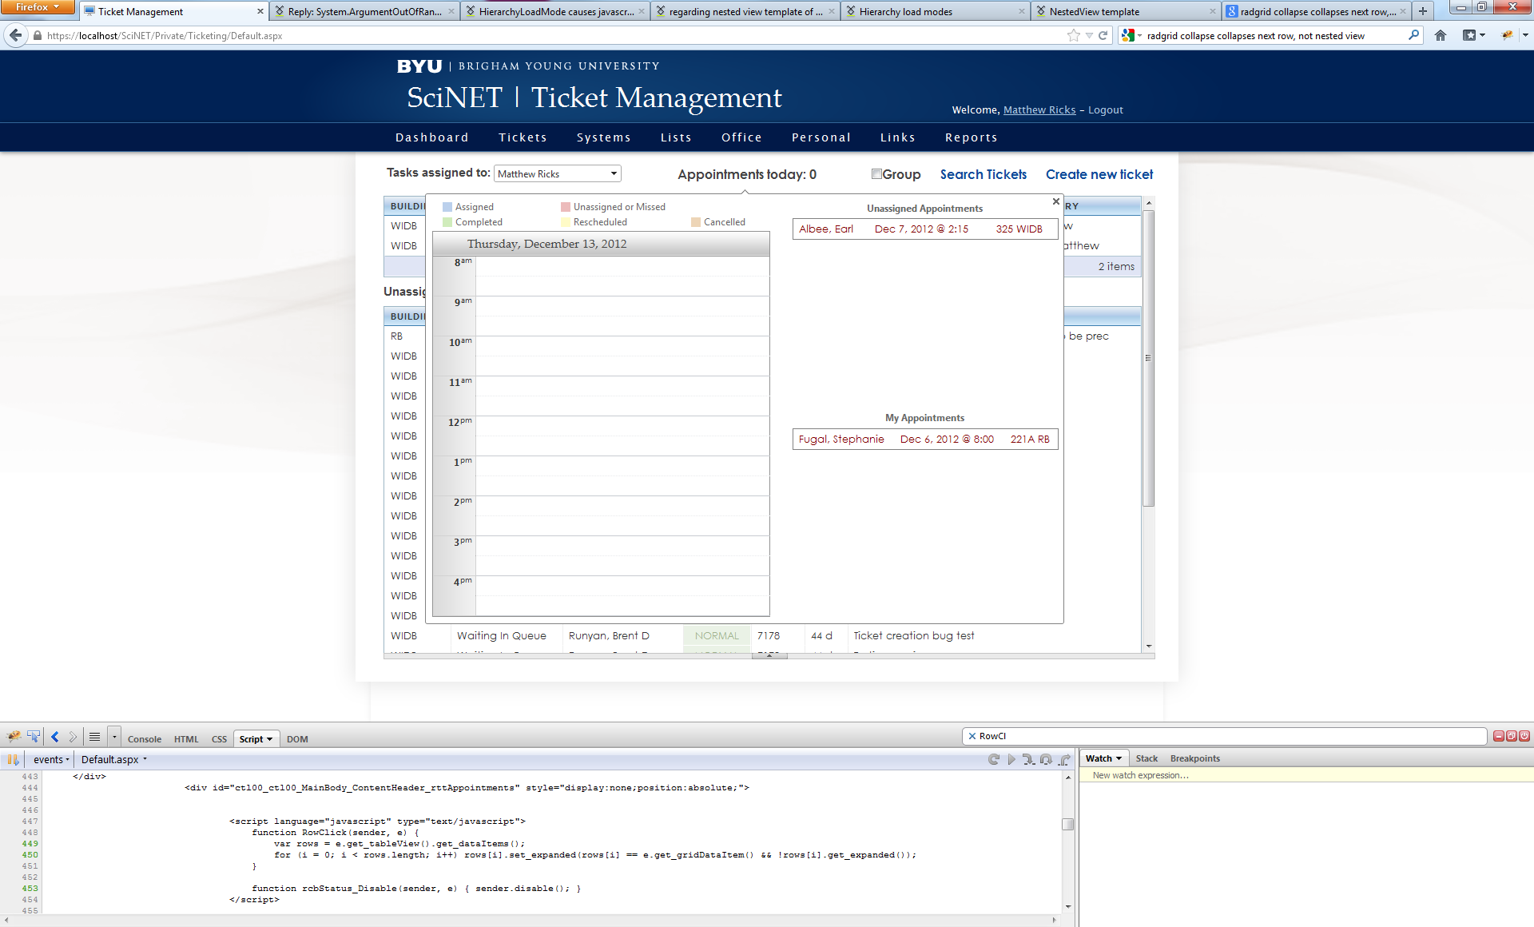Select the Albee, Earl unassigned appointment

click(924, 229)
